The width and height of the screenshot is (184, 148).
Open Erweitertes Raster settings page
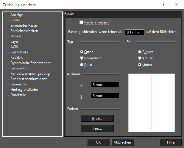click(x=24, y=26)
